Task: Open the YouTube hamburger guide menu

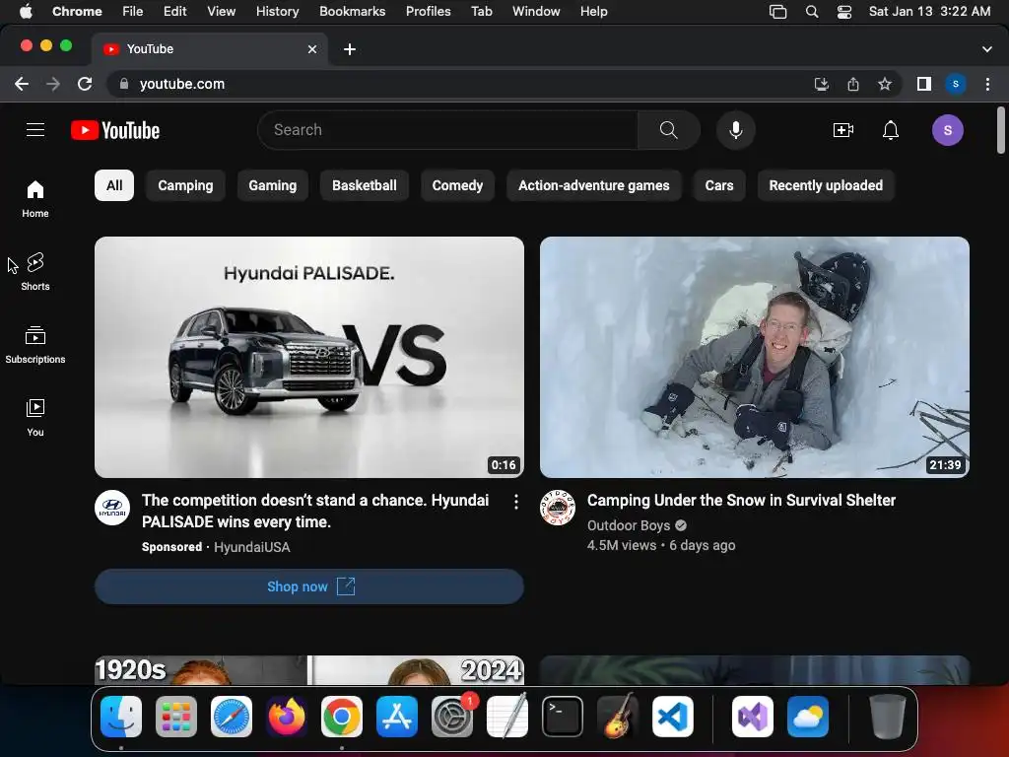Action: point(35,130)
